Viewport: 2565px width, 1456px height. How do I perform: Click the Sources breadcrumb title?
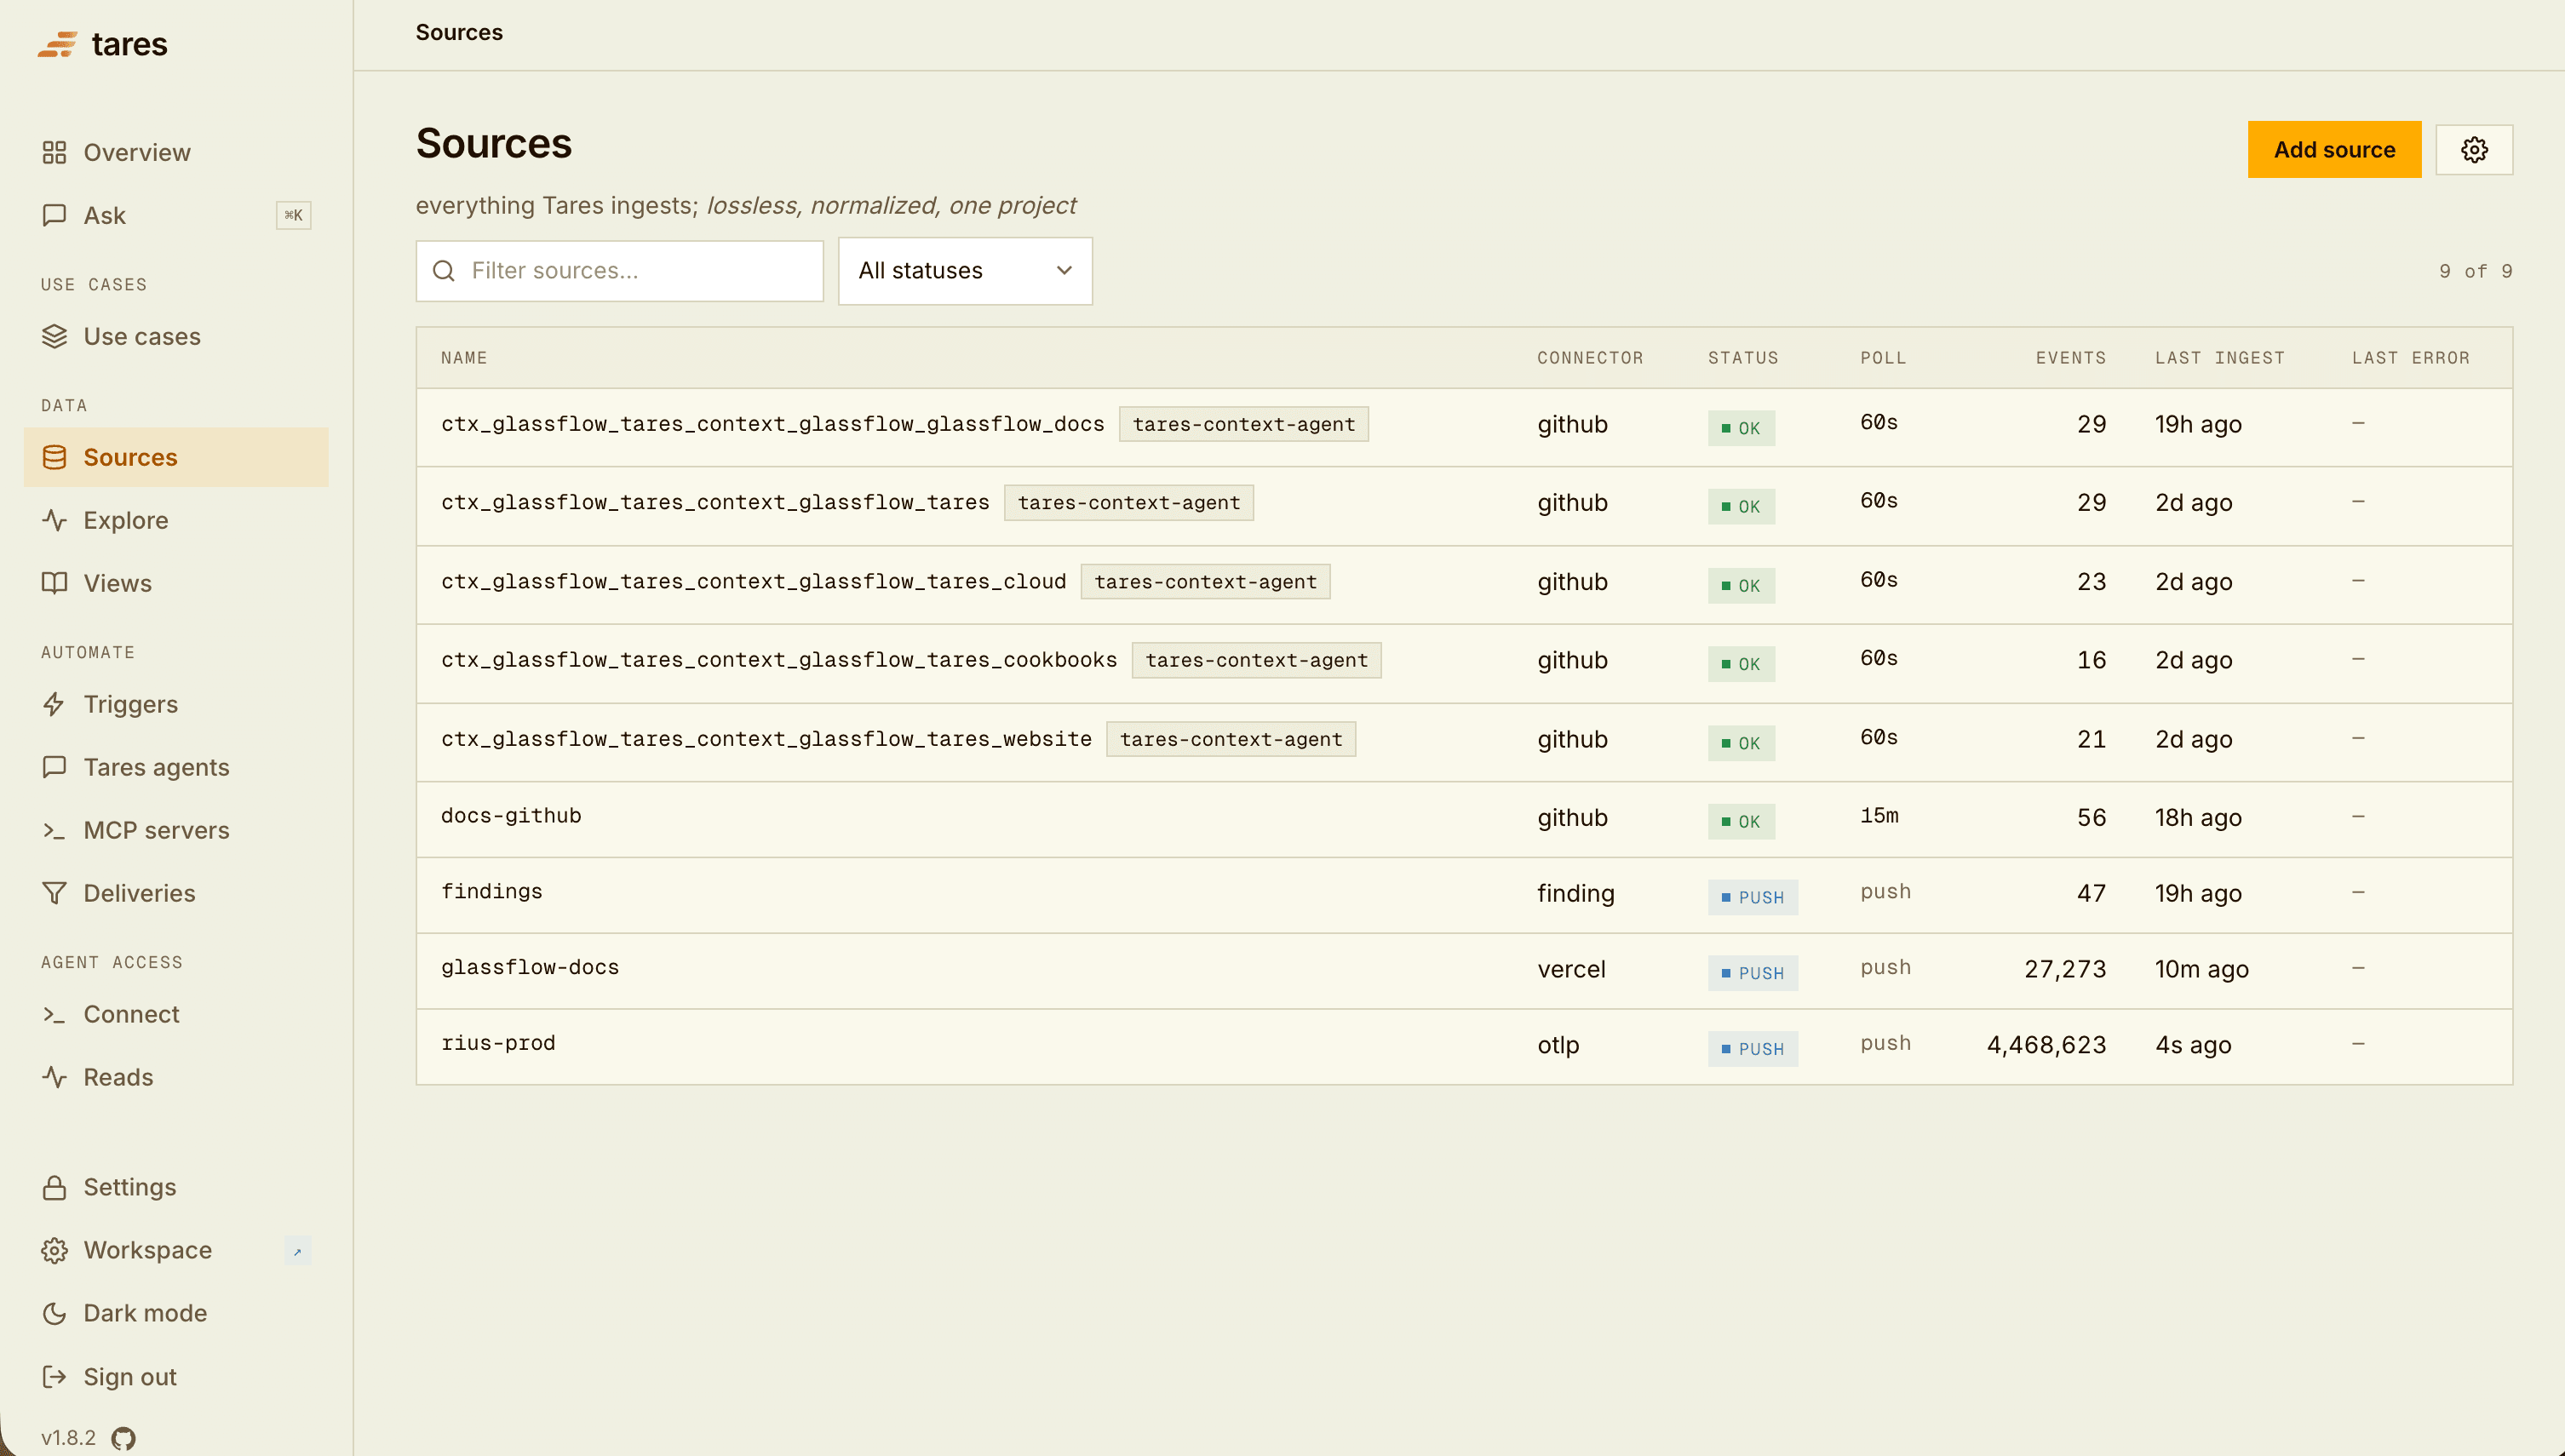[x=459, y=33]
